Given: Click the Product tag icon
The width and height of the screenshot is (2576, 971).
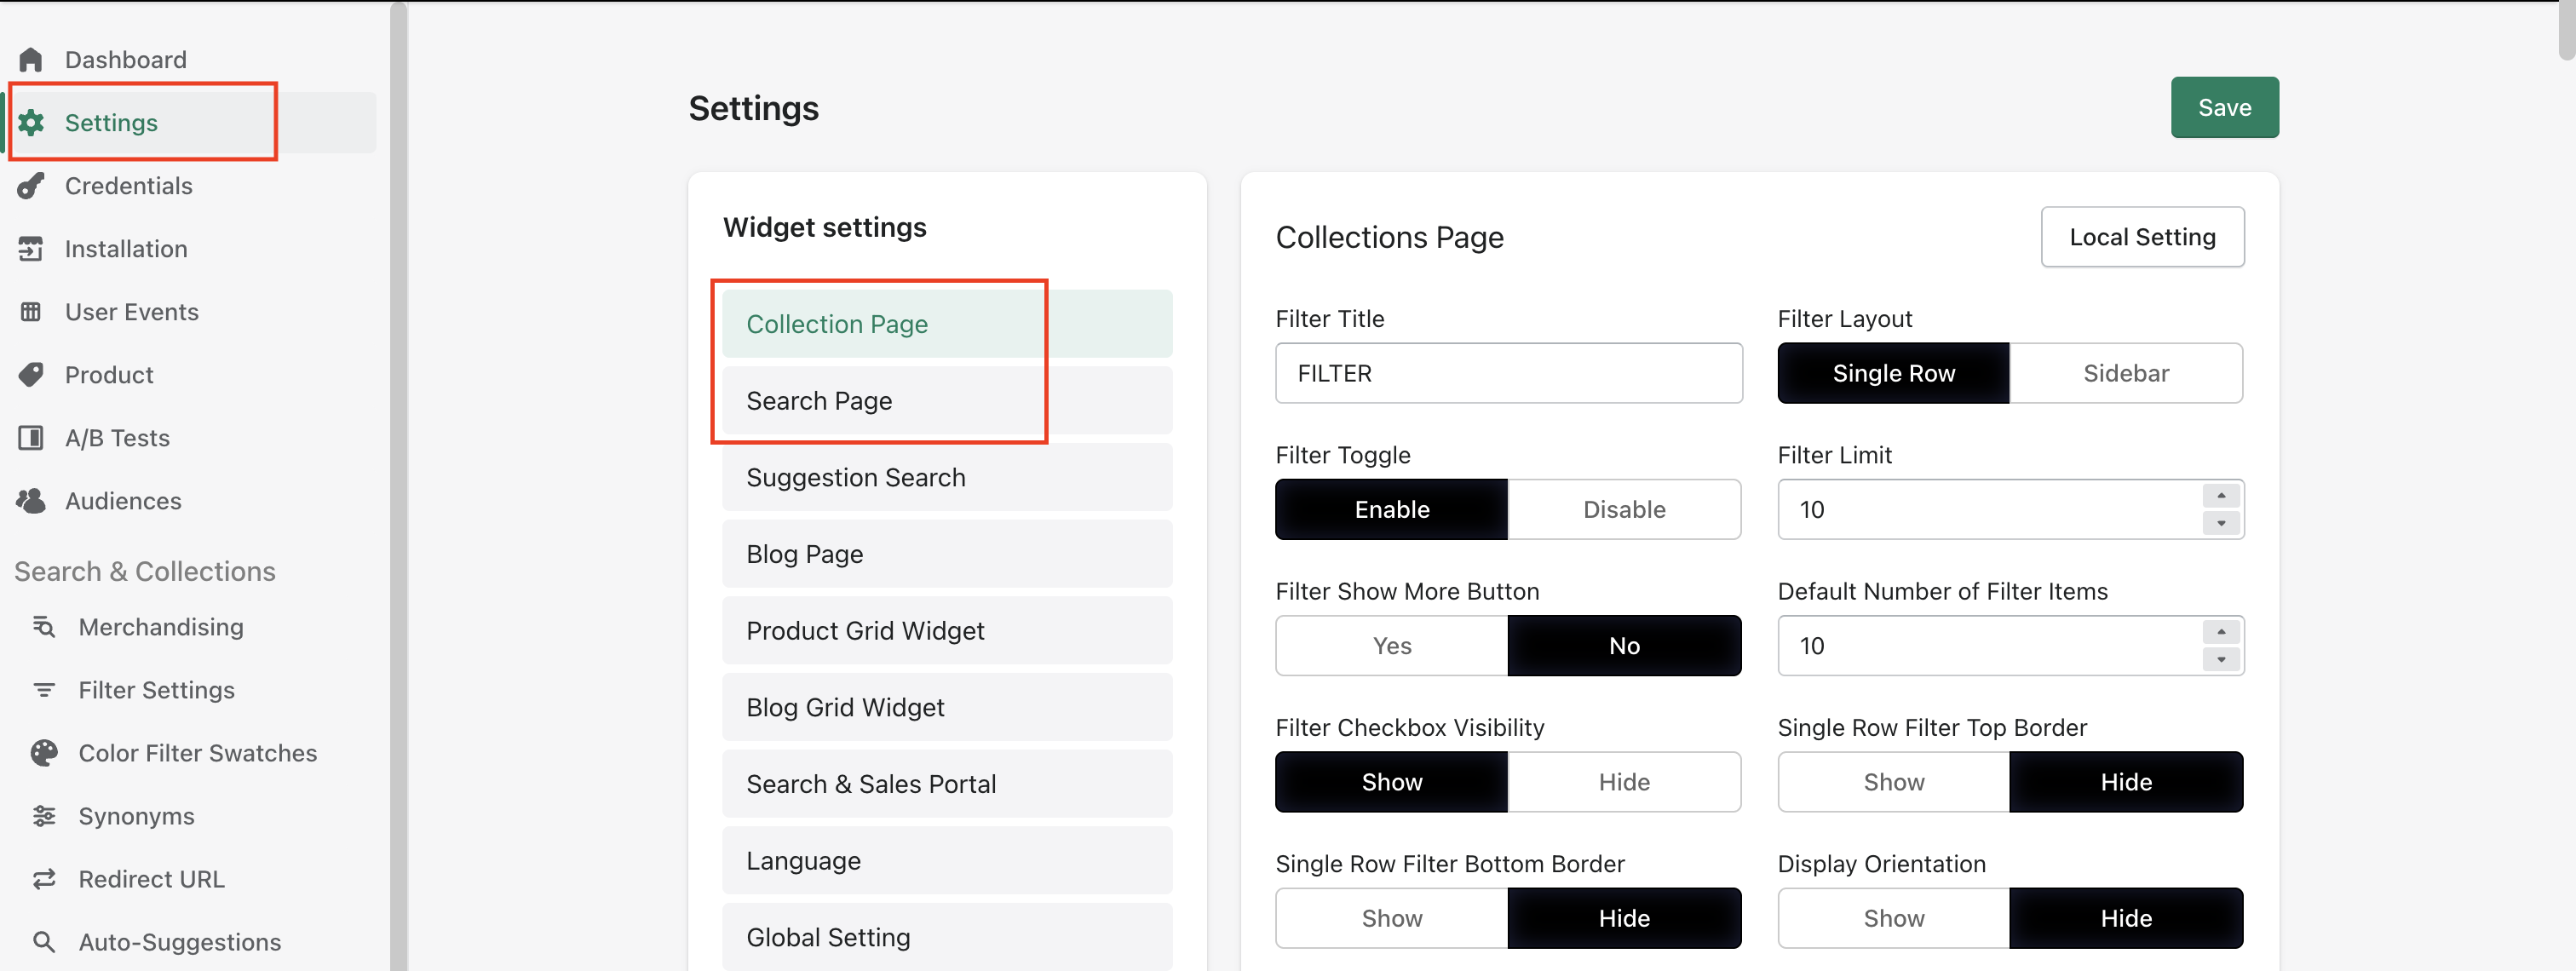Looking at the screenshot, I should pos(31,375).
